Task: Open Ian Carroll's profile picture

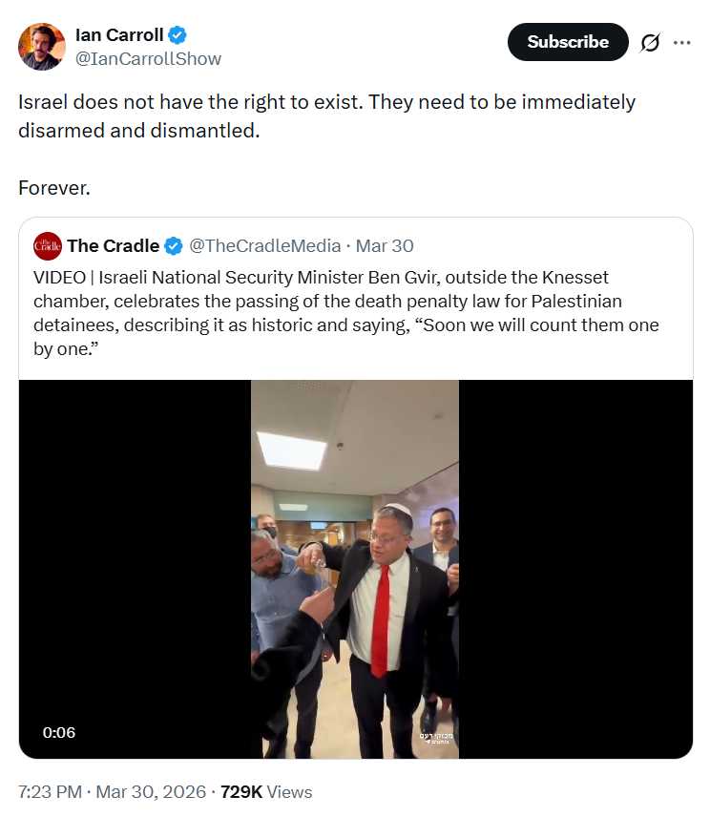Action: click(x=42, y=46)
